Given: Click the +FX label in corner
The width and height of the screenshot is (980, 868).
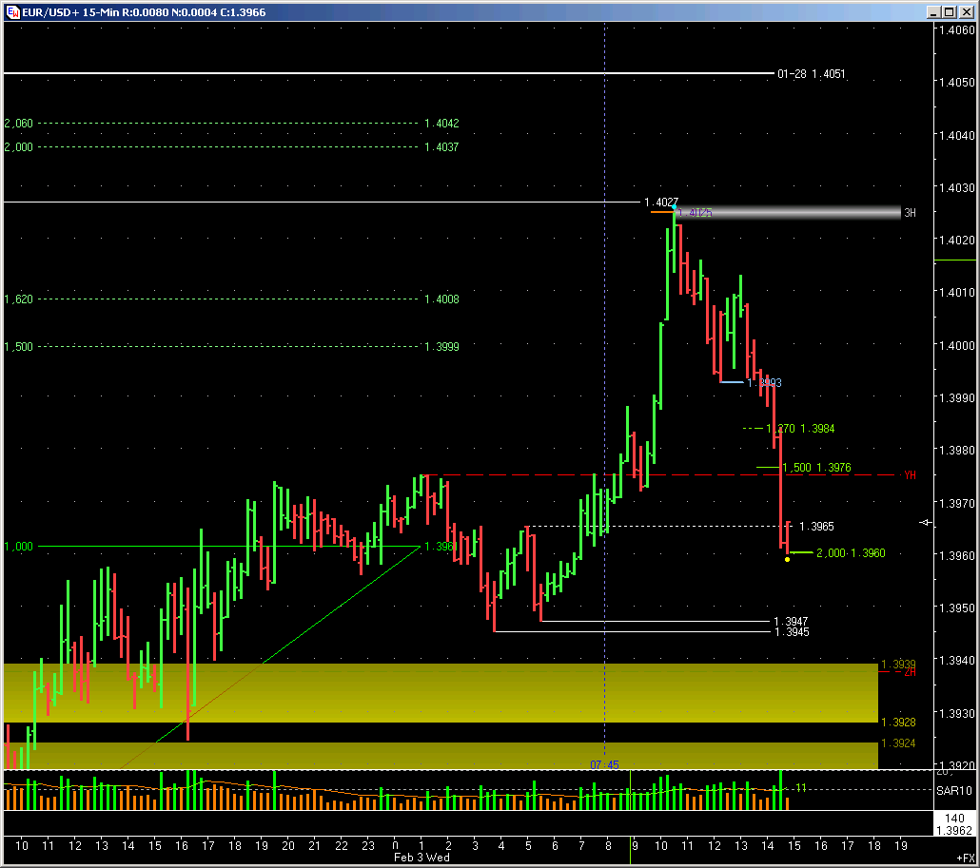Looking at the screenshot, I should [x=965, y=858].
